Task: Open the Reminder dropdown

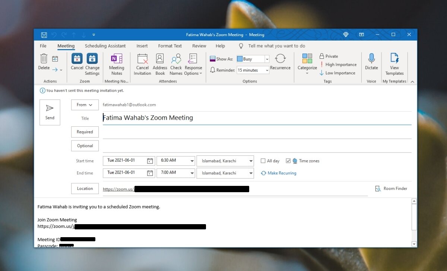Action: click(x=266, y=70)
